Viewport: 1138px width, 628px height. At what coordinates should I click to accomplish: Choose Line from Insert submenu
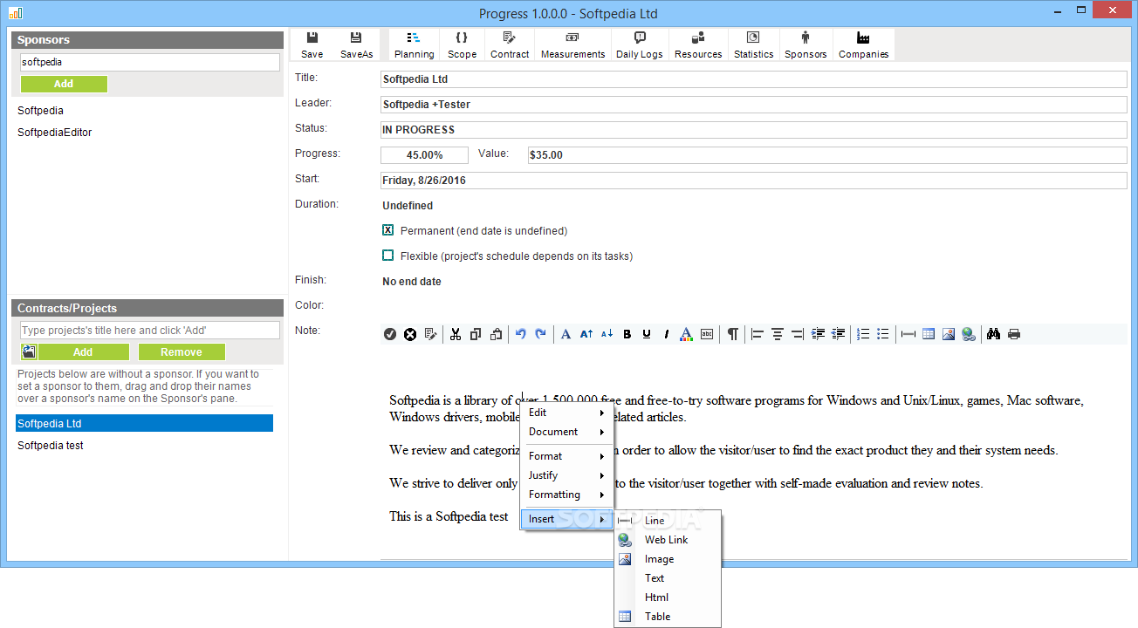(x=668, y=521)
